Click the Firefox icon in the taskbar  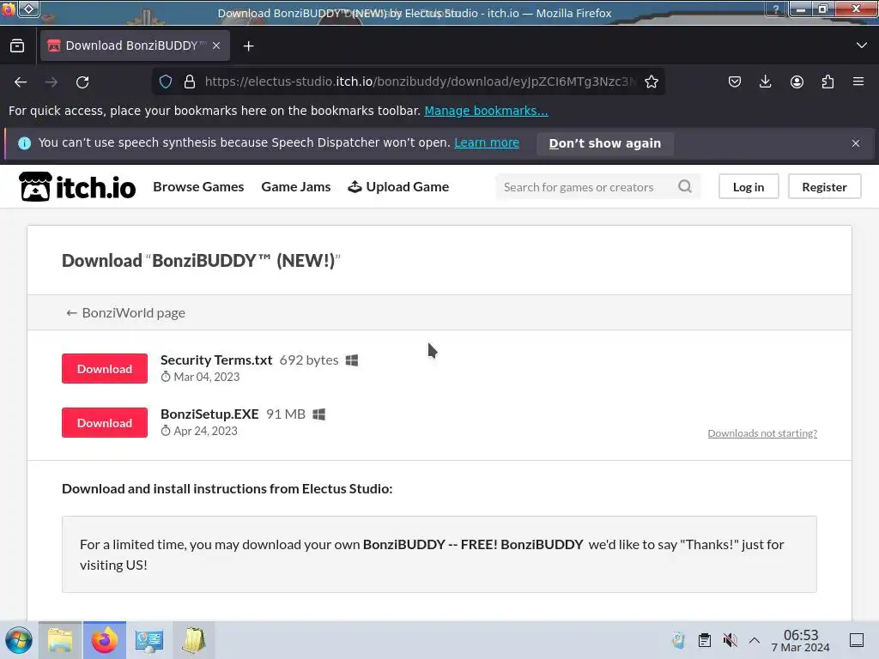coord(105,640)
